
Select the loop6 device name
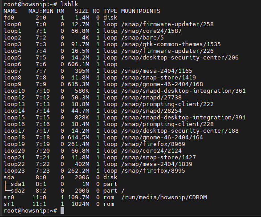click(x=12, y=64)
